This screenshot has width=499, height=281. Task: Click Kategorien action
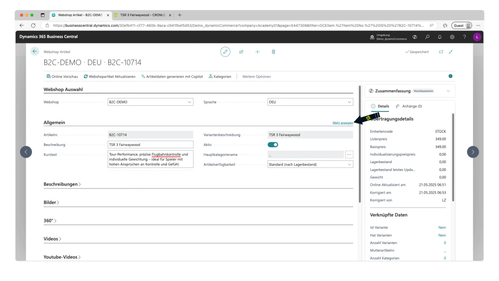click(220, 76)
